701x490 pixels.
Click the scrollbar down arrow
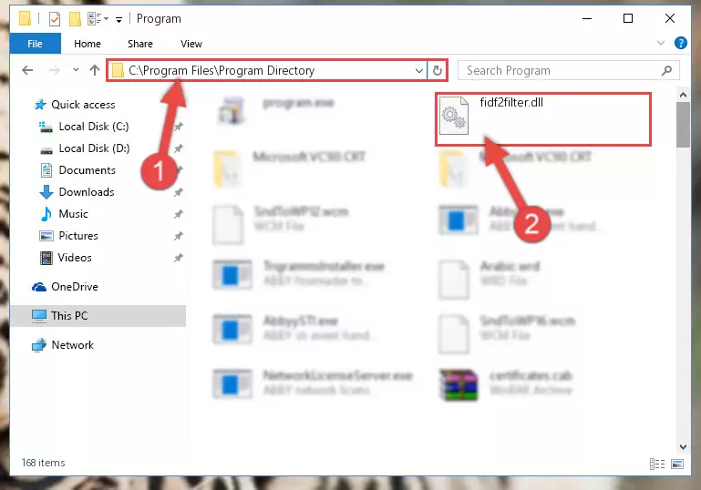point(683,446)
